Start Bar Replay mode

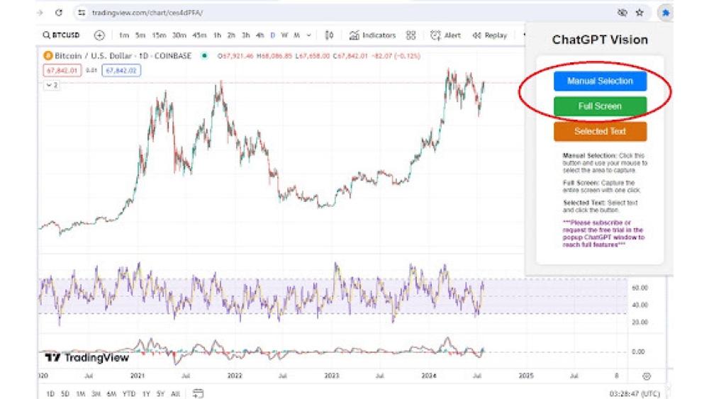pos(489,35)
